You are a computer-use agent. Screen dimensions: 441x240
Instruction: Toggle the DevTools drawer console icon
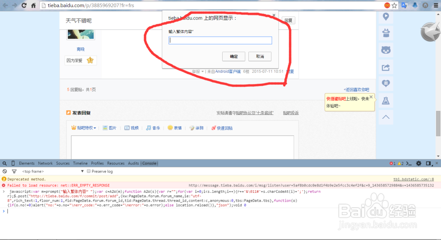(x=409, y=163)
